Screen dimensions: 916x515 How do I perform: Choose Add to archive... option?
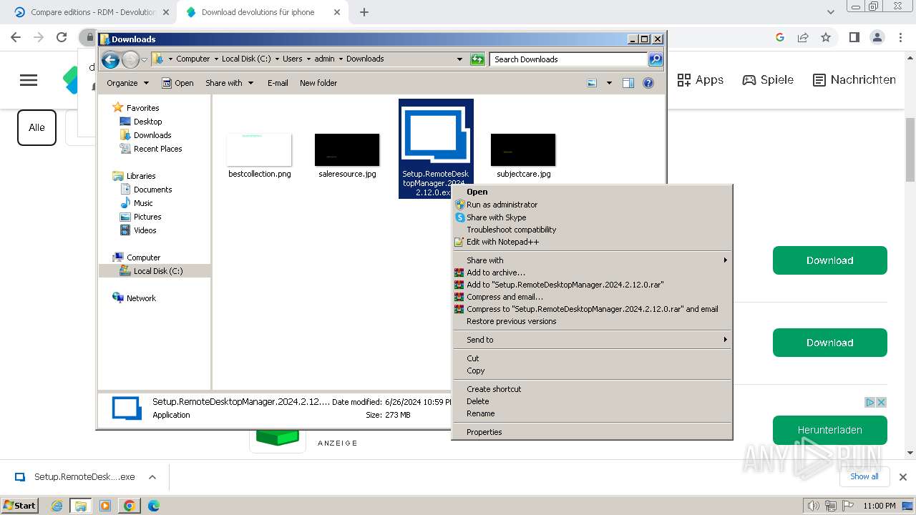(x=592, y=273)
